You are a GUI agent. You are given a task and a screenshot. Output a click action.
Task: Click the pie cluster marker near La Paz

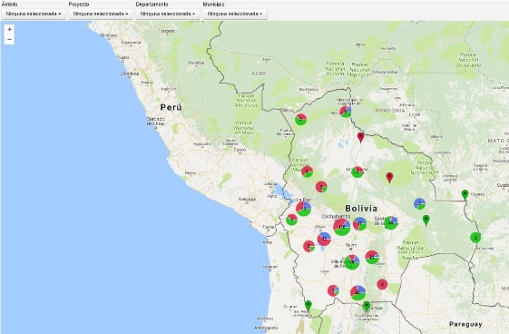[304, 209]
